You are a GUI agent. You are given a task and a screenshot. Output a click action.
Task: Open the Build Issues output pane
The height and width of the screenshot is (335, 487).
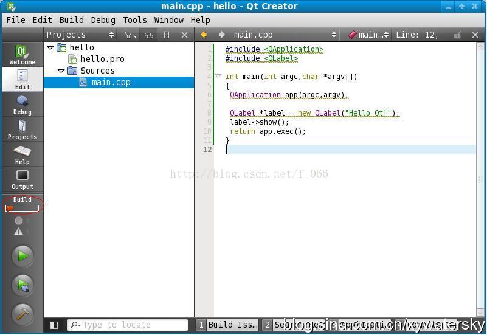click(x=227, y=325)
